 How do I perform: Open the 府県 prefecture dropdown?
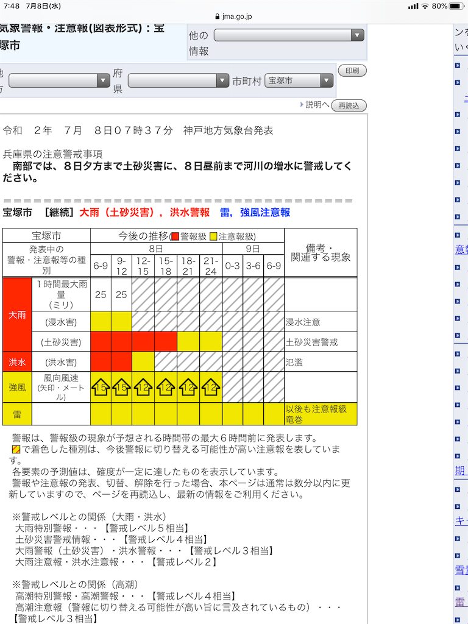(x=179, y=80)
